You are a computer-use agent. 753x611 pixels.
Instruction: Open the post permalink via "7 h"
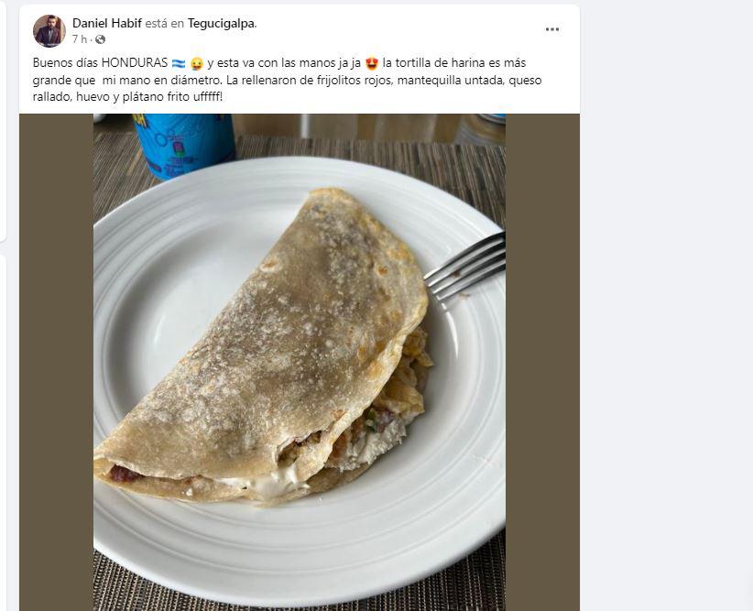click(78, 39)
